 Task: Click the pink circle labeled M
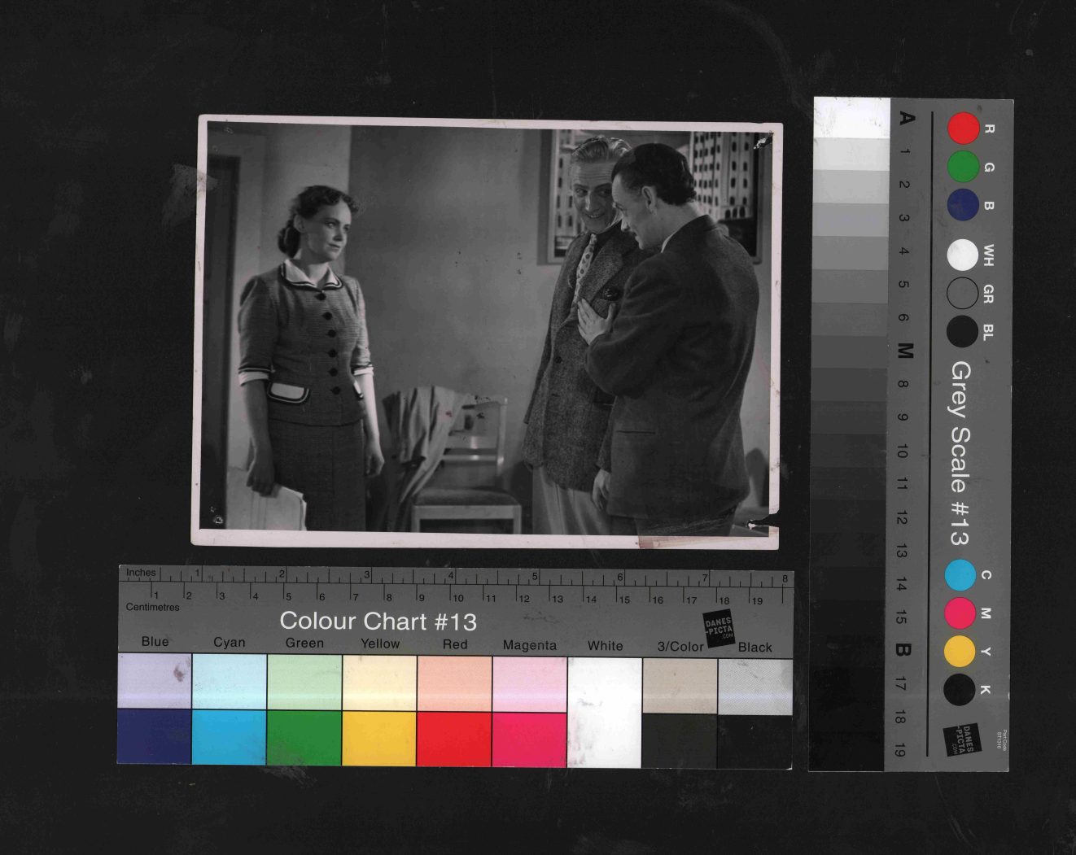click(960, 613)
